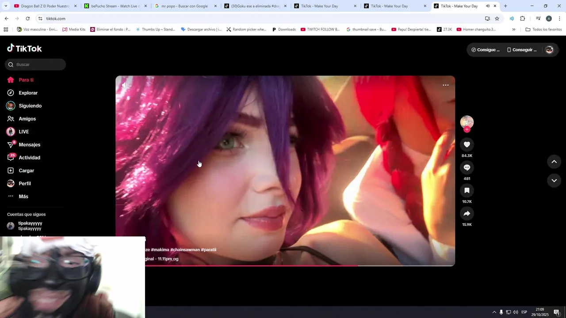Click the #makima hashtag
Viewport: 566px width, 318px height.
160,250
